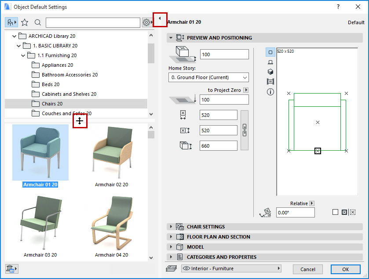The image size is (369, 279).
Task: Click the thumbnail list scrollbar up arrow
Action: click(151, 127)
